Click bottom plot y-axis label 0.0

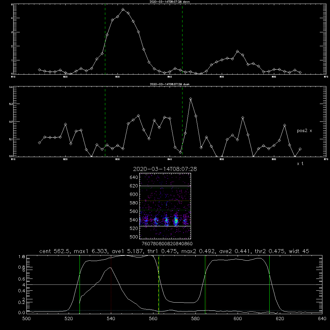21,313
